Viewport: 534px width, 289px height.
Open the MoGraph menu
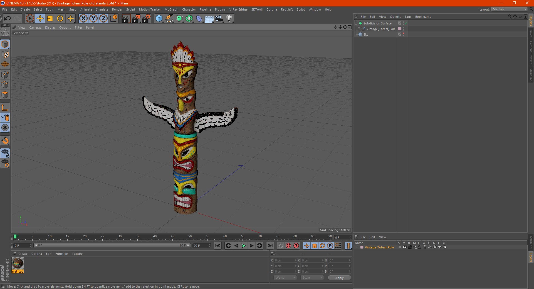pos(171,9)
